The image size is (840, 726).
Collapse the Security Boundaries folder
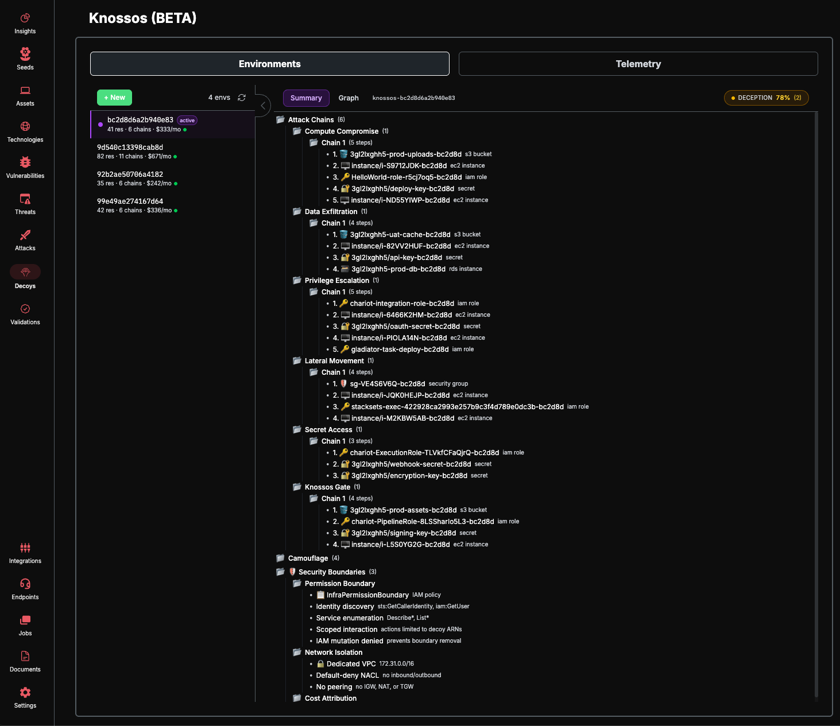click(x=280, y=572)
